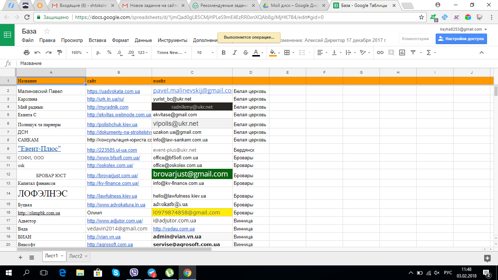
Task: Open the all sheets list
Action: 32,257
